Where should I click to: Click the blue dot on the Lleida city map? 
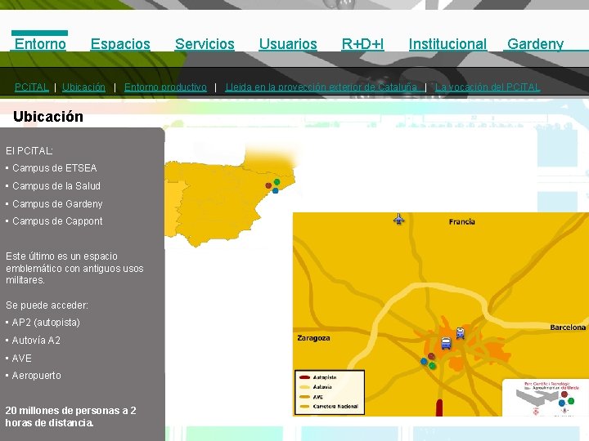coord(424,362)
